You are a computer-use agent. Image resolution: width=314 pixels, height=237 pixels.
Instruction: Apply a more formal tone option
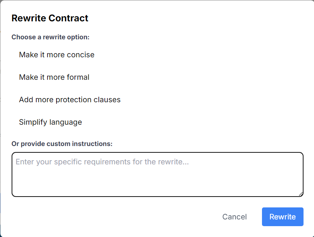[54, 77]
